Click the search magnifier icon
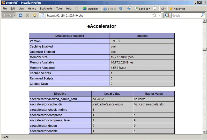Screen dimensions: 207x140 [x=203, y=15]
